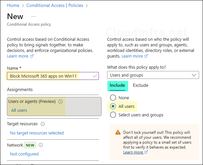Open No target resources selected
This screenshot has width=203, height=165.
coord(37,133)
